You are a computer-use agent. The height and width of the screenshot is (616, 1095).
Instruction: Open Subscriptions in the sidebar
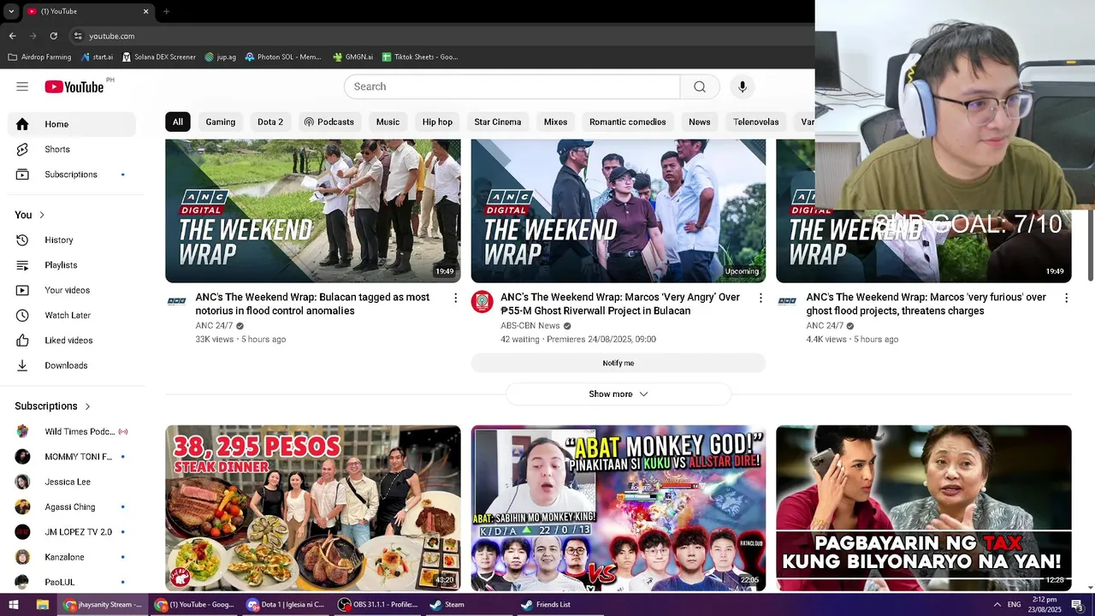point(72,175)
